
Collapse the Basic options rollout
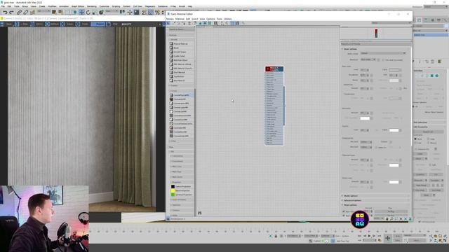coord(342,49)
